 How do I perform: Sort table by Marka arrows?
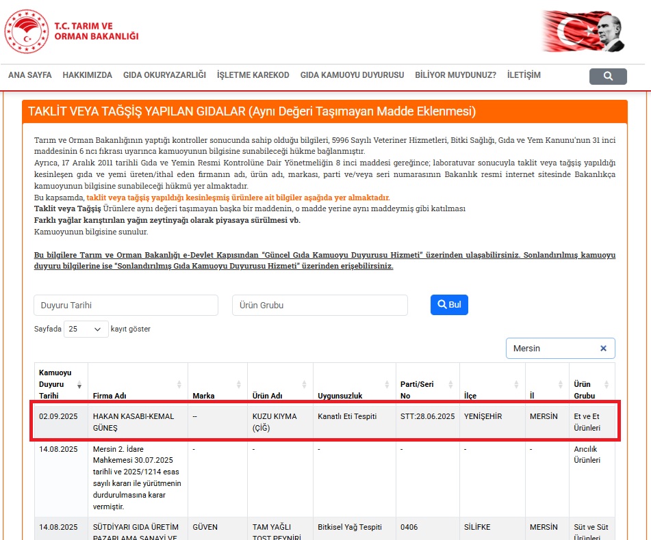[239, 385]
